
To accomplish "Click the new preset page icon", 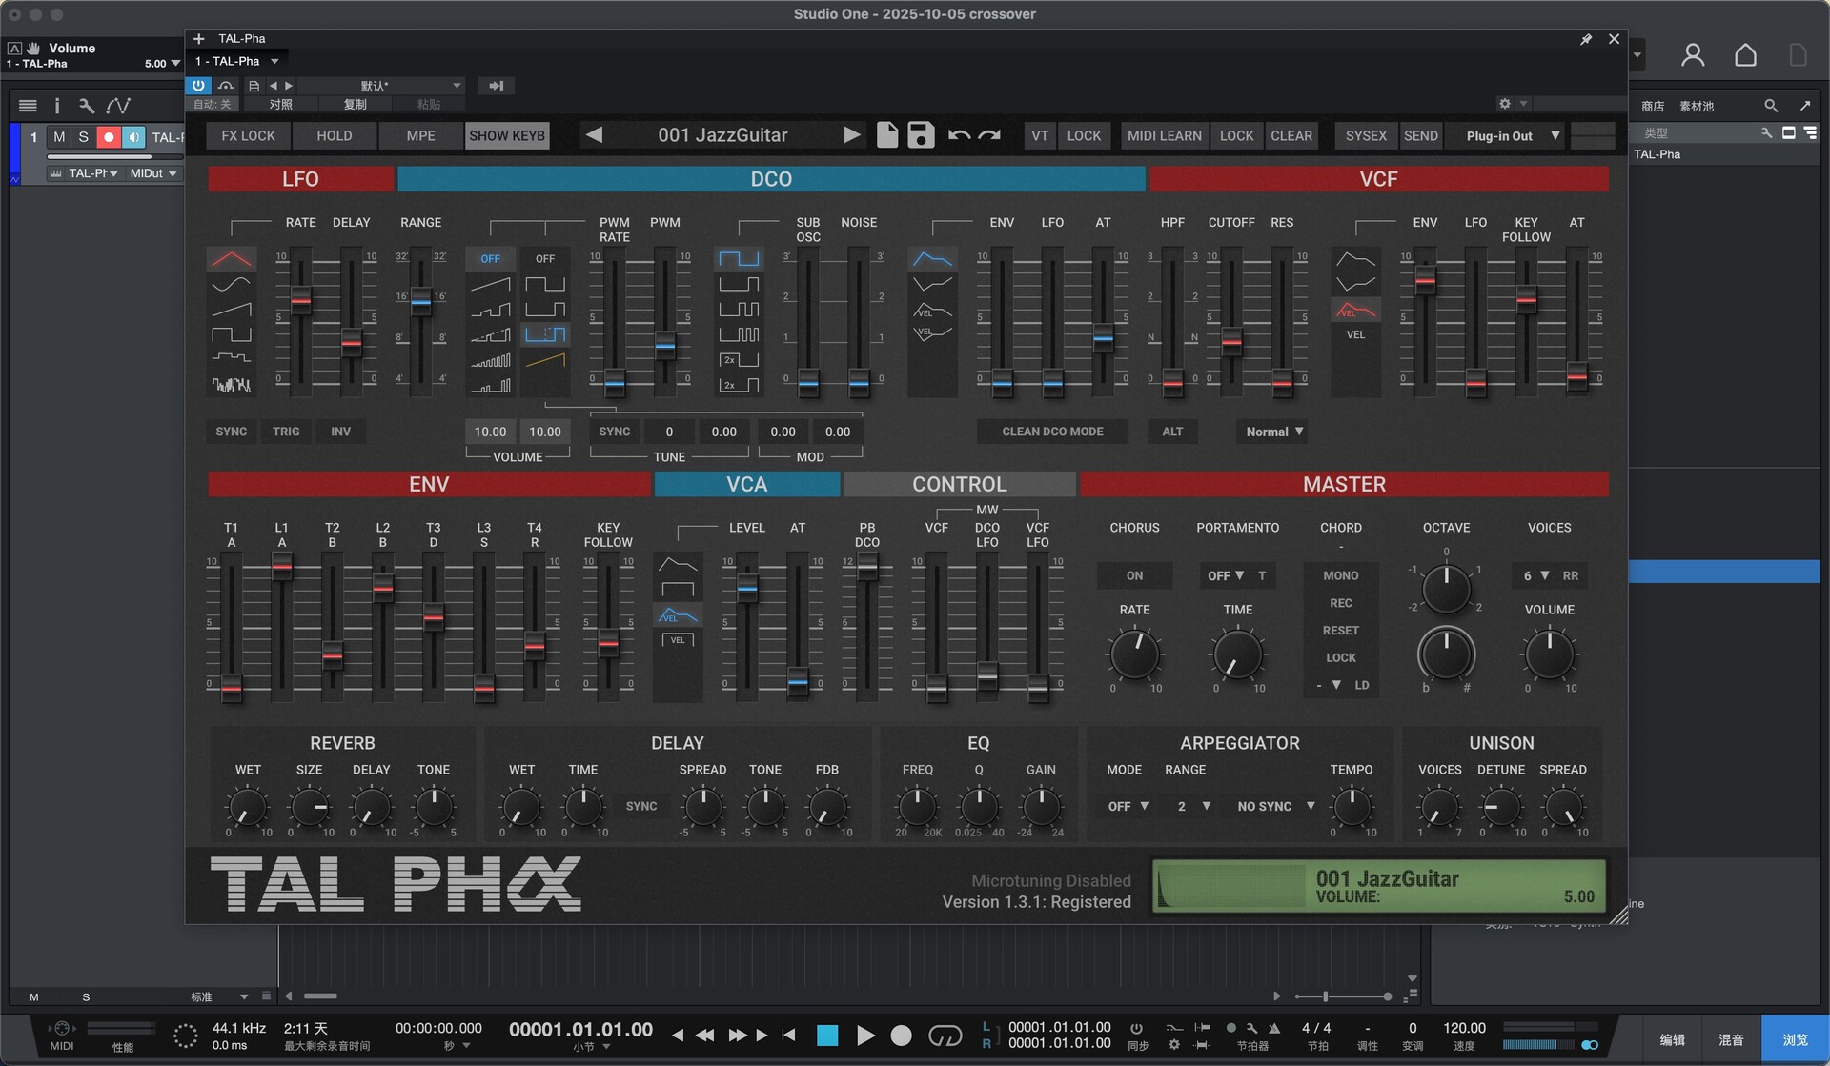I will click(x=886, y=135).
